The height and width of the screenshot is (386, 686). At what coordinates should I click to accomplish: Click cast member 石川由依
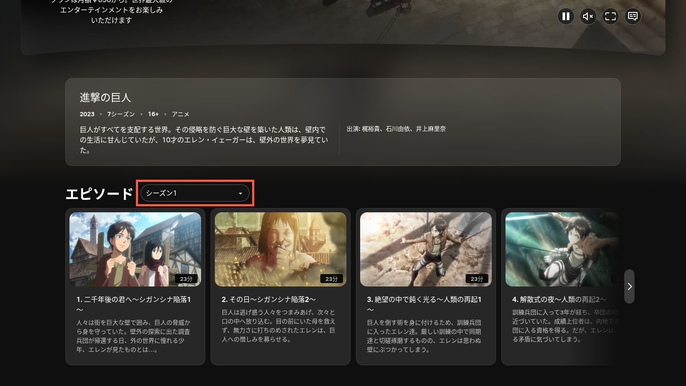[397, 129]
